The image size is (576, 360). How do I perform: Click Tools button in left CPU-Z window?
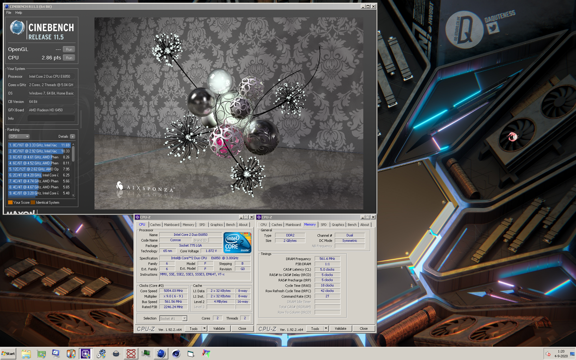(x=194, y=328)
